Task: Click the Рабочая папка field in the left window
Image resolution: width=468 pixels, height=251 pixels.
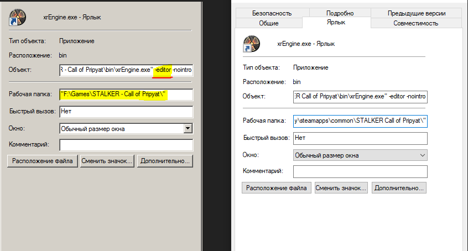Action: [126, 95]
